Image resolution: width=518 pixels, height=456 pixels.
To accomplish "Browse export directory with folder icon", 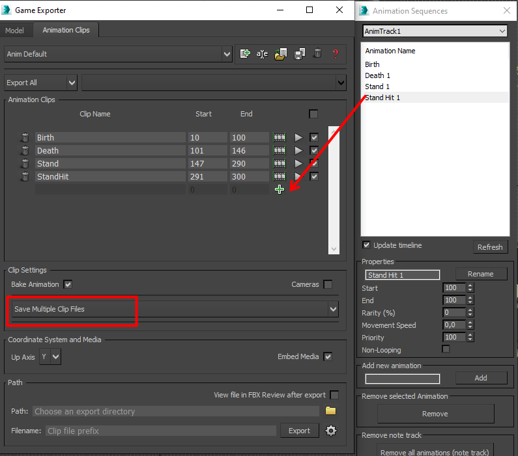I will pyautogui.click(x=330, y=411).
